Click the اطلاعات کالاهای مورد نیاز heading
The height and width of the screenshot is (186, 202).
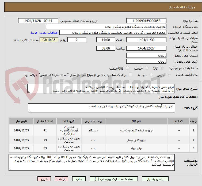[x=178, y=97]
